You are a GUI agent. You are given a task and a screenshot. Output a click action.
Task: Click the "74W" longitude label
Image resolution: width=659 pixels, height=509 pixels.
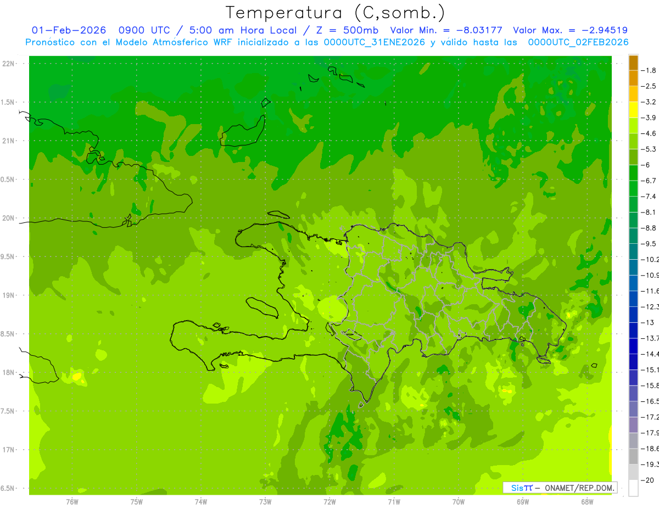tap(200, 501)
